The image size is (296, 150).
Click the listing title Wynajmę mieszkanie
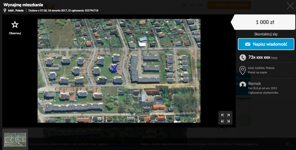coord(23,5)
